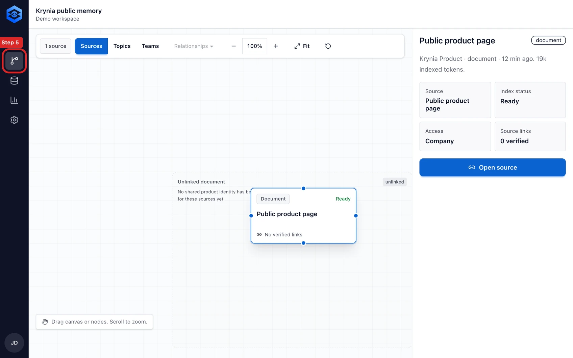Screen dimensions: 573x358
Task: Click the Krynia public memory title
Action: click(69, 11)
